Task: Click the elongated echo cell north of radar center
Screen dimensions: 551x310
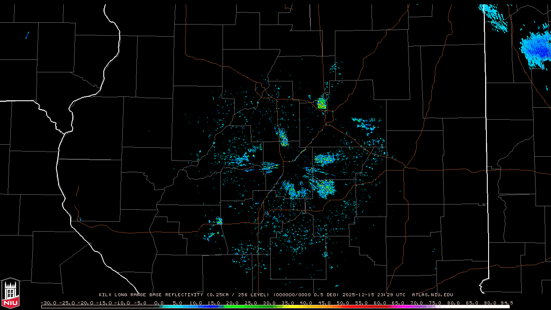Action: tap(283, 138)
